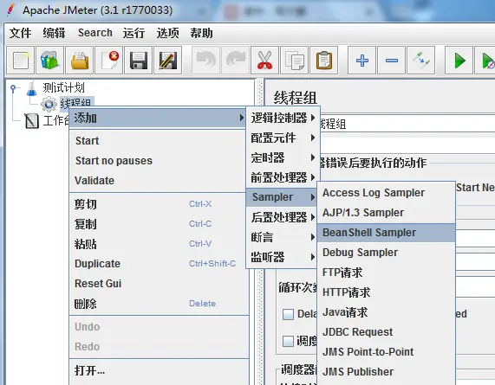Select JDBC Request sampler

[x=386, y=332]
